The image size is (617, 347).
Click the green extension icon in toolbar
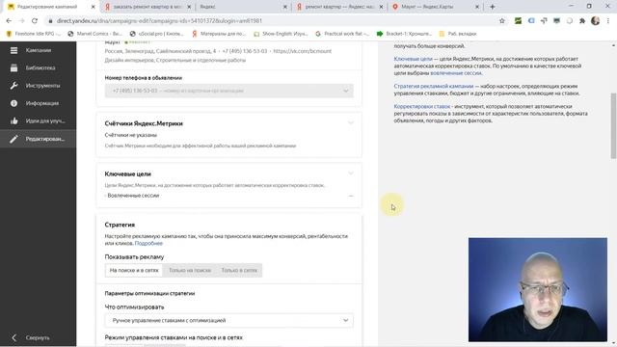(518, 21)
